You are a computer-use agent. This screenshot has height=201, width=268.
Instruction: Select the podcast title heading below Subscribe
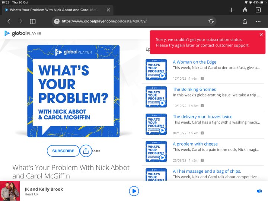point(71,172)
